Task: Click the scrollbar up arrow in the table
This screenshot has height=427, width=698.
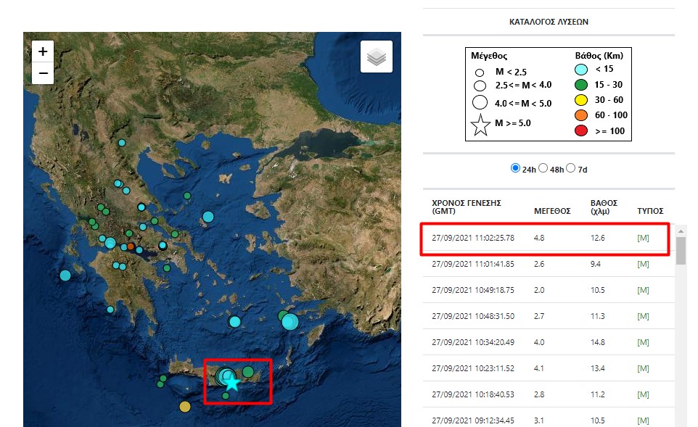Action: coord(681,231)
